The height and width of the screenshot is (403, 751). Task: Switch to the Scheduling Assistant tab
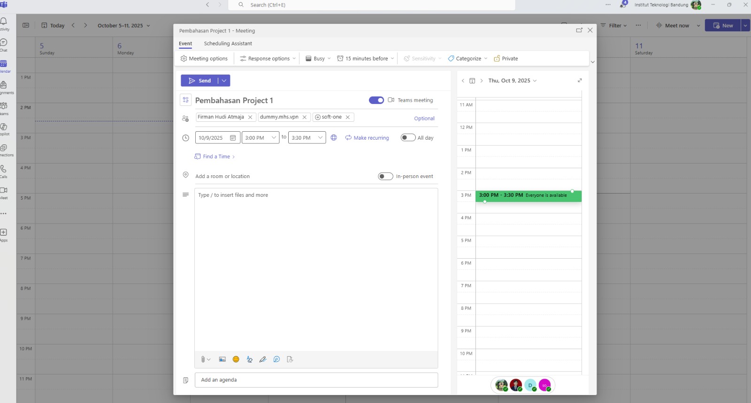[x=228, y=44]
